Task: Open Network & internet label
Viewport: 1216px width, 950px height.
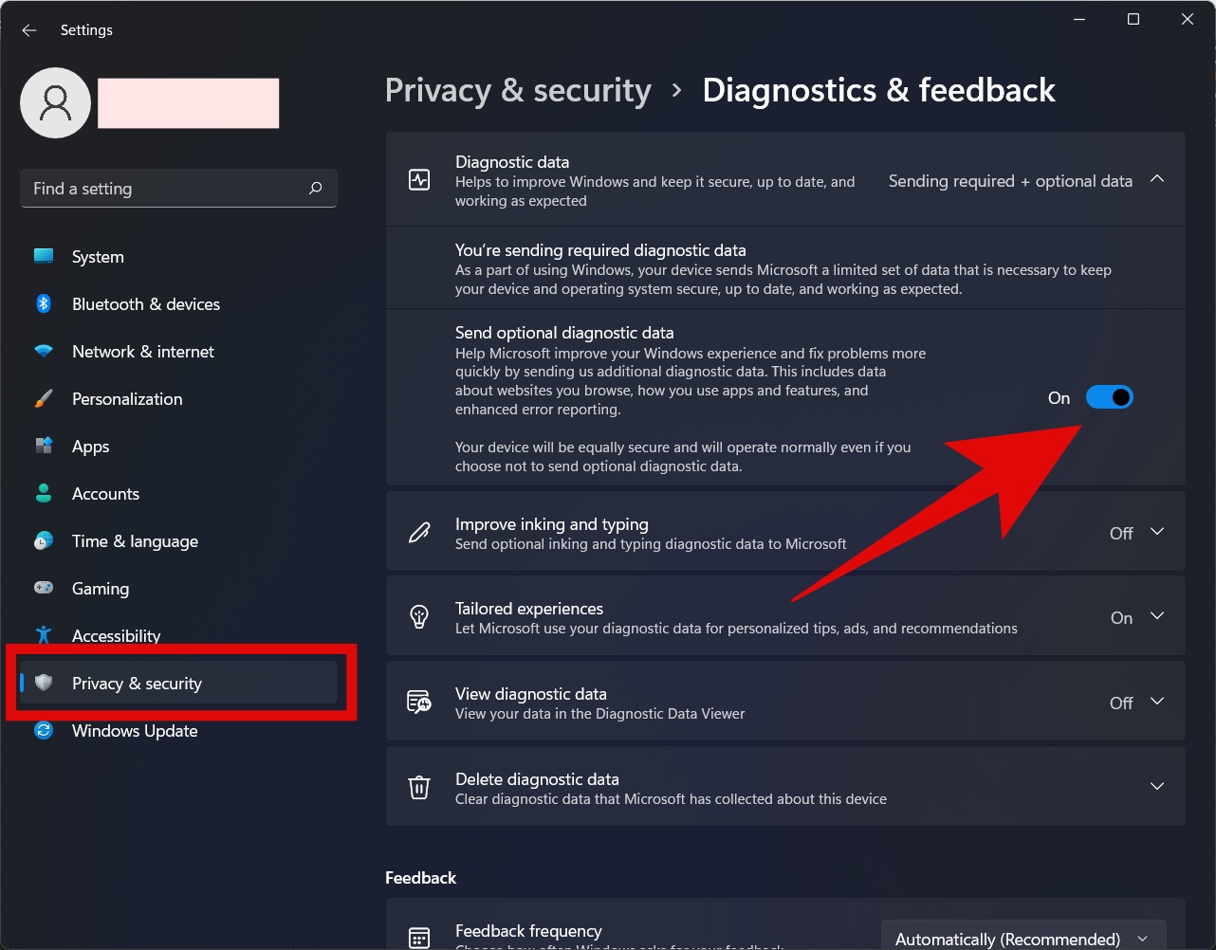Action: coord(143,352)
